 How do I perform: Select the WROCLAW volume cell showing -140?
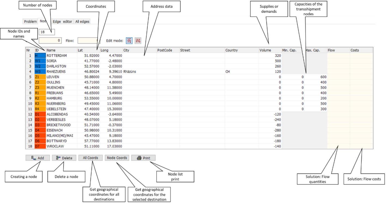point(270,146)
